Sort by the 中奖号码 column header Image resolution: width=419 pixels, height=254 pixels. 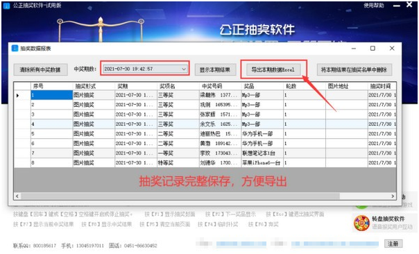click(x=220, y=86)
